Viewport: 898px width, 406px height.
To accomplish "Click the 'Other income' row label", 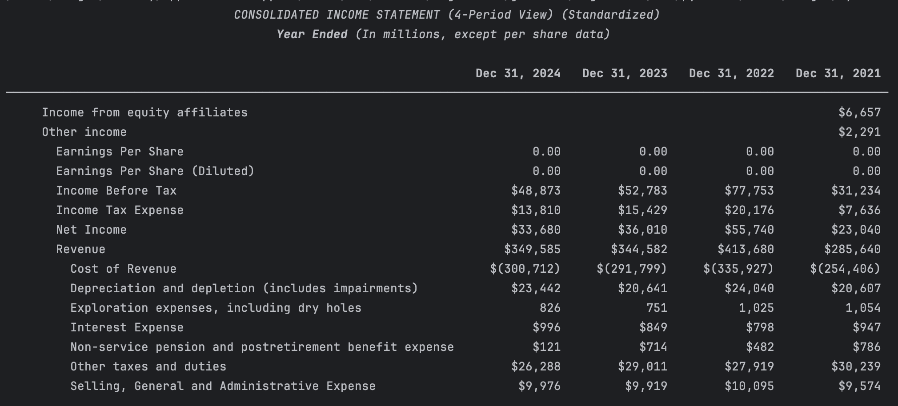I will pos(84,132).
